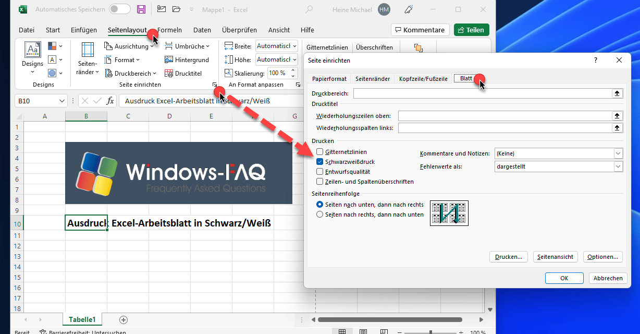Click formula bar confirm checkmark icon
This screenshot has height=334, width=640.
pyautogui.click(x=97, y=101)
